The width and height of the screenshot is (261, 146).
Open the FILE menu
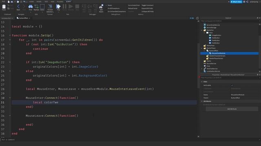click(3, 2)
